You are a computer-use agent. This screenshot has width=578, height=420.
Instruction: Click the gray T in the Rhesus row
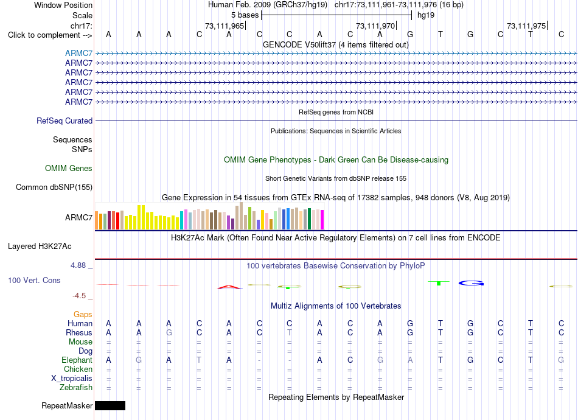point(290,332)
